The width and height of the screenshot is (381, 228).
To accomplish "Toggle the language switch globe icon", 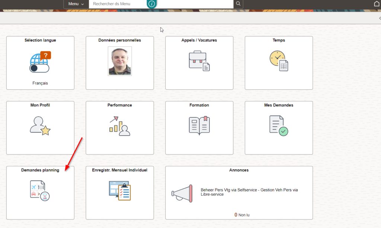I will pos(40,62).
